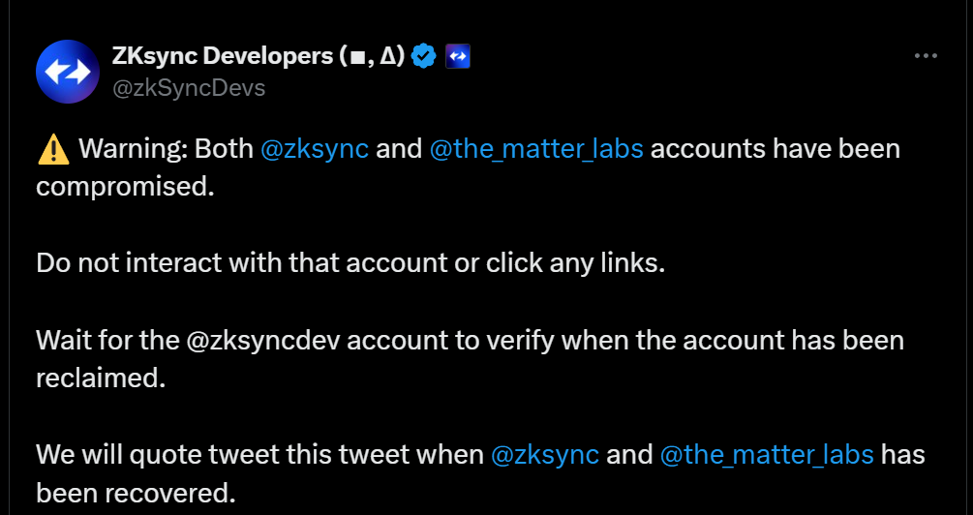This screenshot has width=973, height=515.
Task: Open the @zkSyncDevs handle link
Action: pyautogui.click(x=189, y=88)
